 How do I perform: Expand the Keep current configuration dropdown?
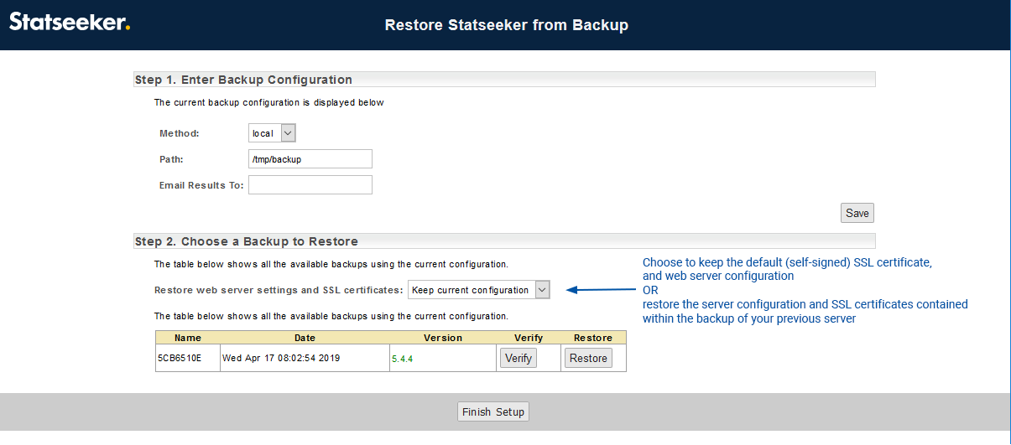click(478, 290)
